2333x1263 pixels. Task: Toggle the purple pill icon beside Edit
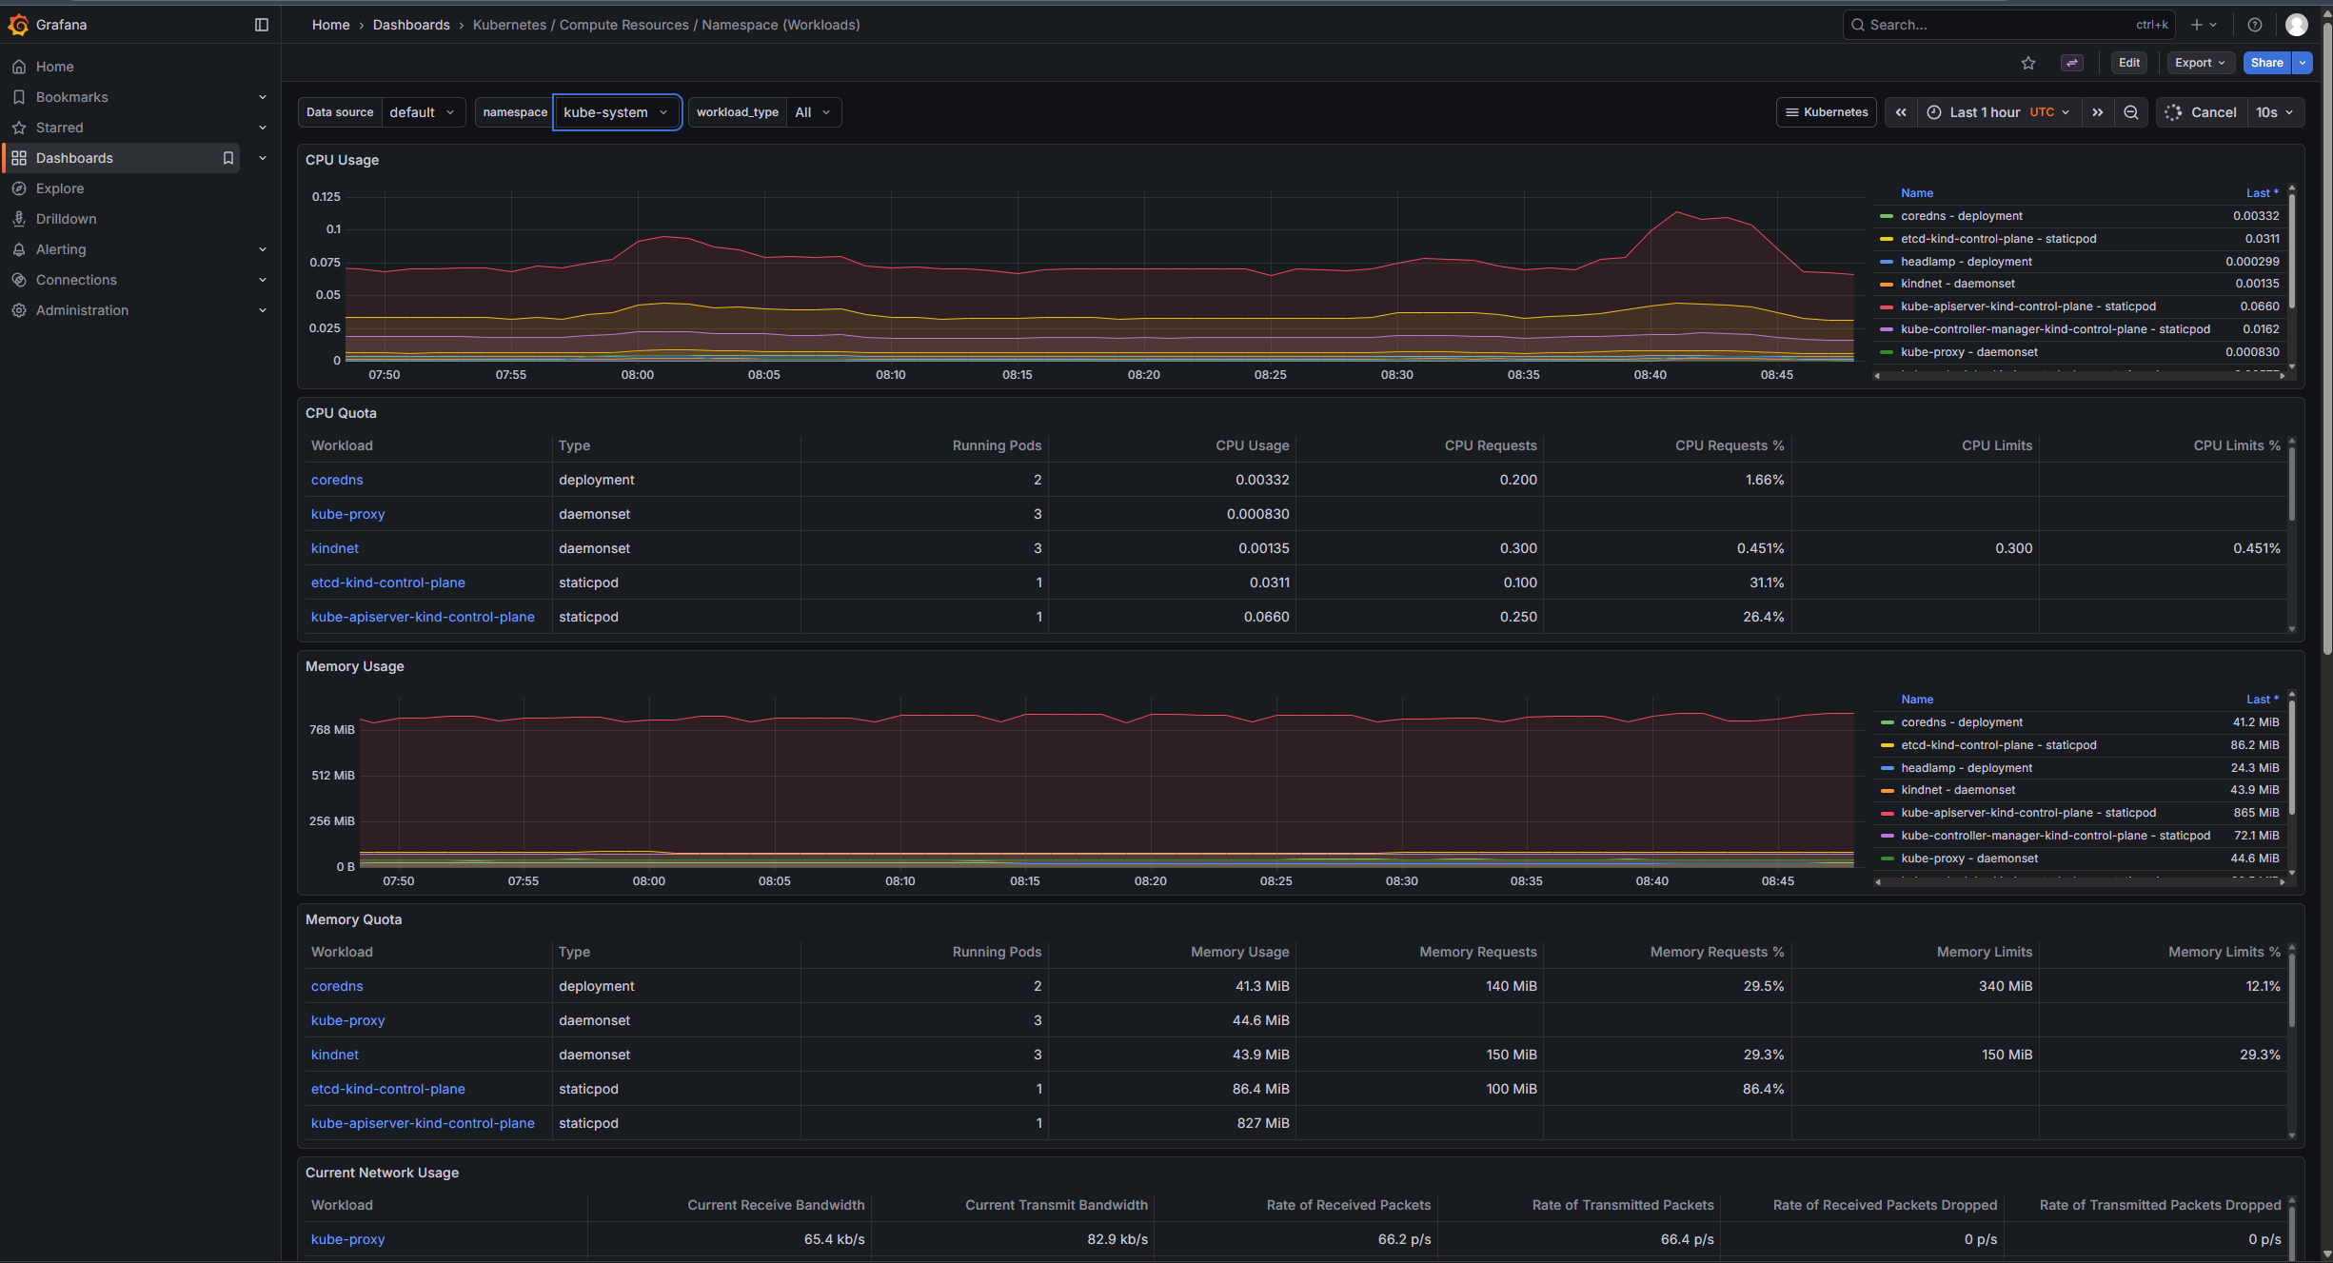click(x=2072, y=63)
